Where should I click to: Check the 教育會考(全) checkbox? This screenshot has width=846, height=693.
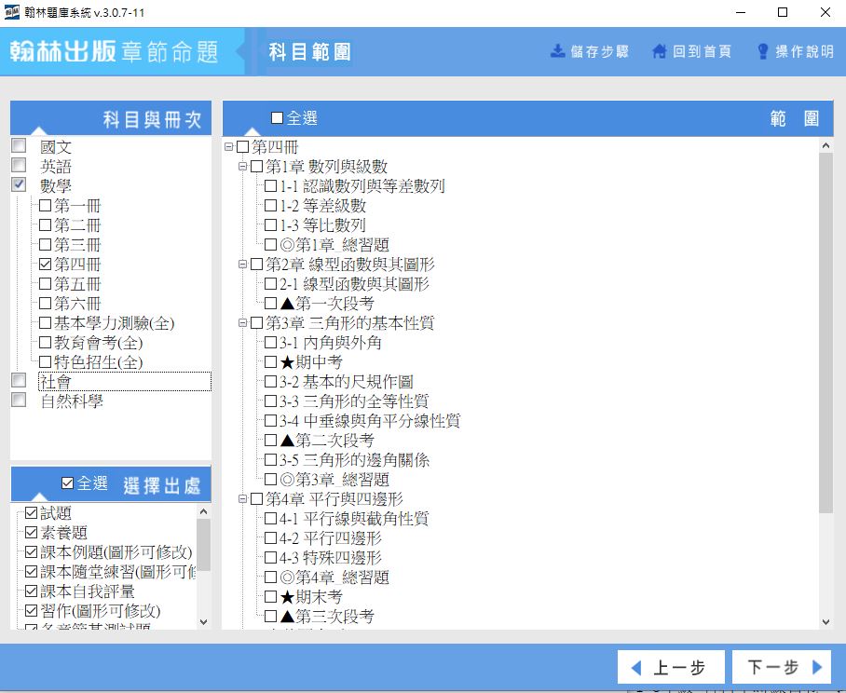(x=46, y=343)
